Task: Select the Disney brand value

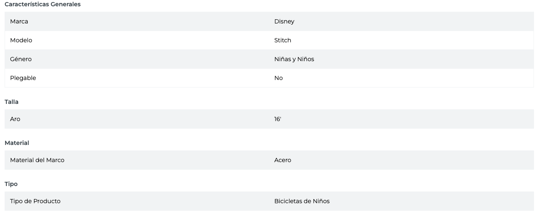Action: (284, 21)
